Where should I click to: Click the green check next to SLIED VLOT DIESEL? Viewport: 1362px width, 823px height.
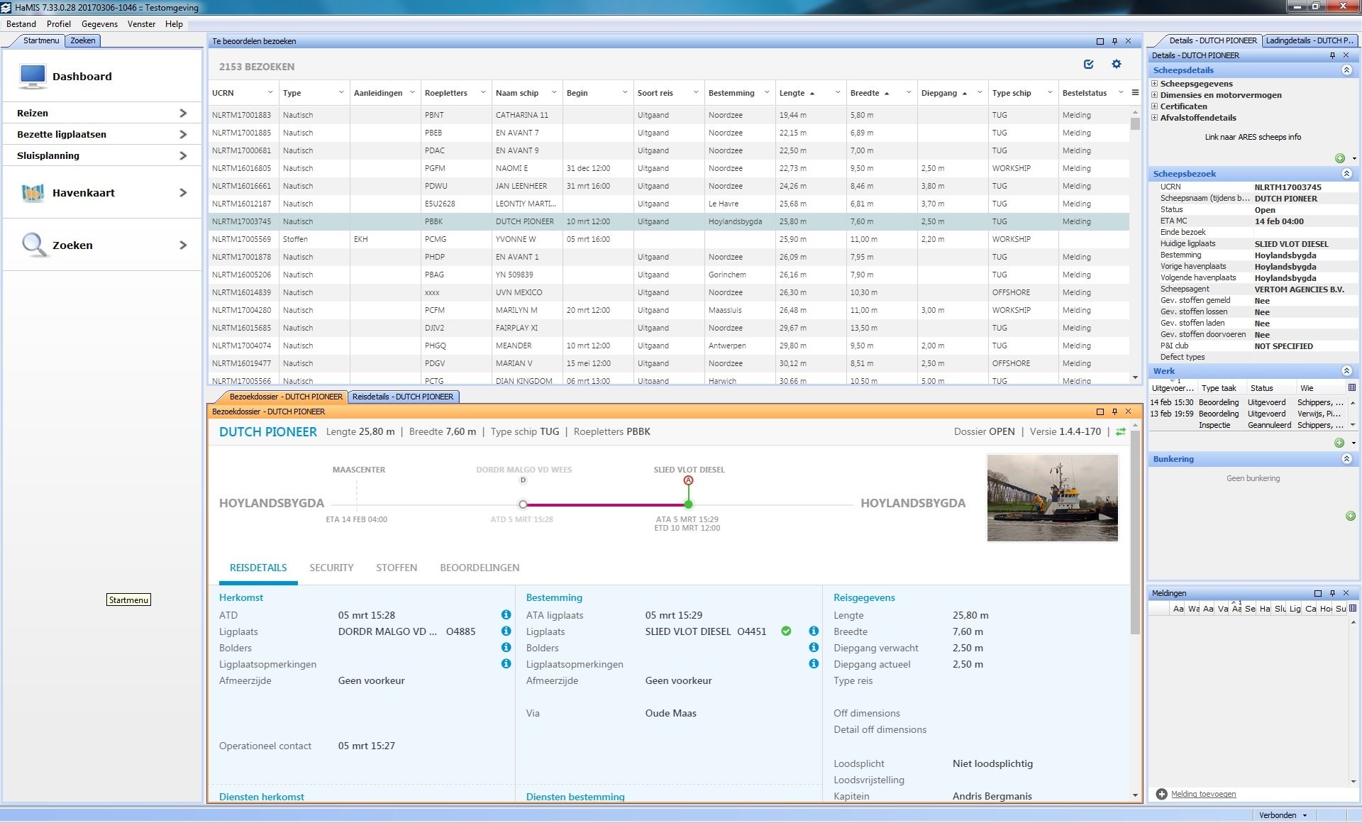tap(786, 631)
